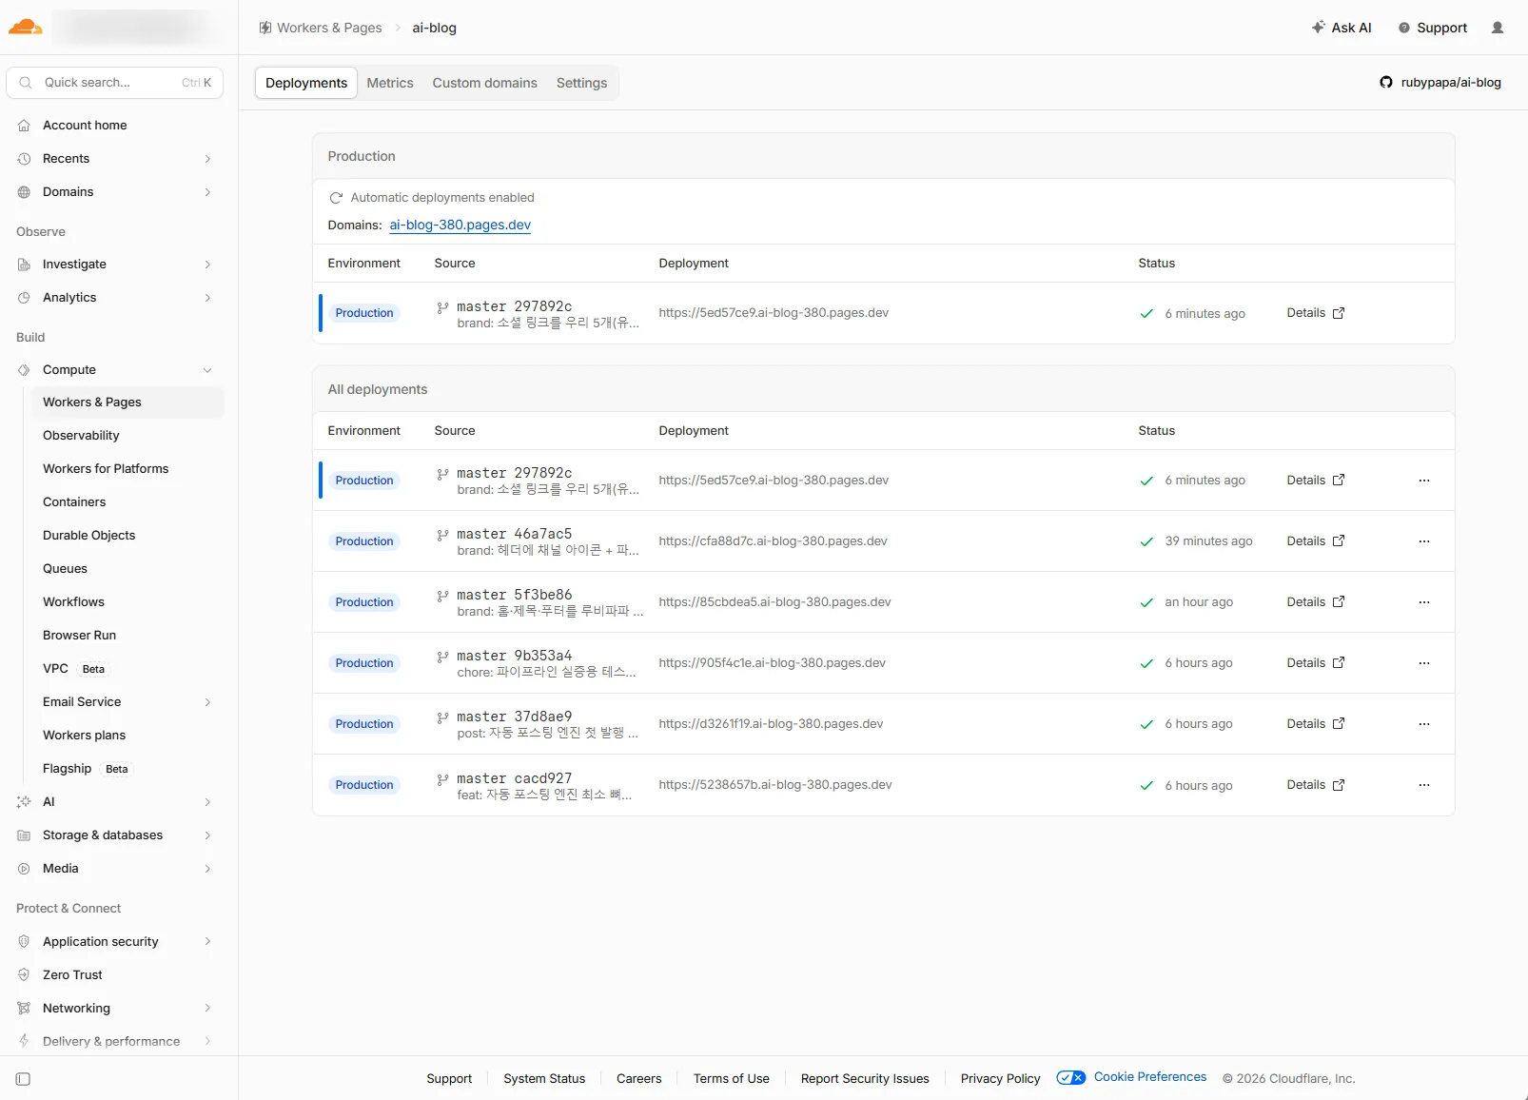Screen dimensions: 1528x1100
Task: Click the Zero Trust icon
Action: pyautogui.click(x=24, y=975)
